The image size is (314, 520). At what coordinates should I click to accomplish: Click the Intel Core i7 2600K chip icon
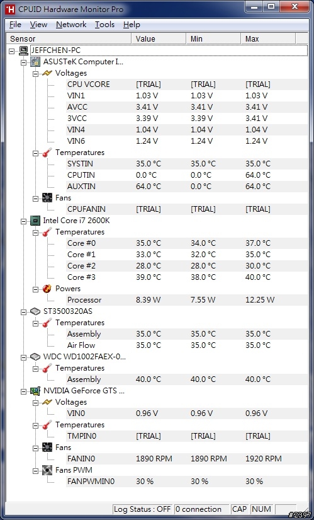click(x=35, y=221)
